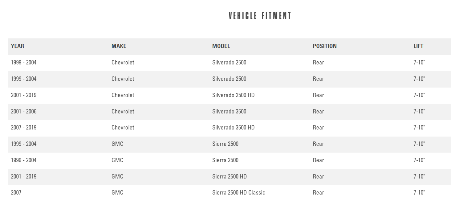Click the Sierra 2500 HD model cell

coord(229,177)
